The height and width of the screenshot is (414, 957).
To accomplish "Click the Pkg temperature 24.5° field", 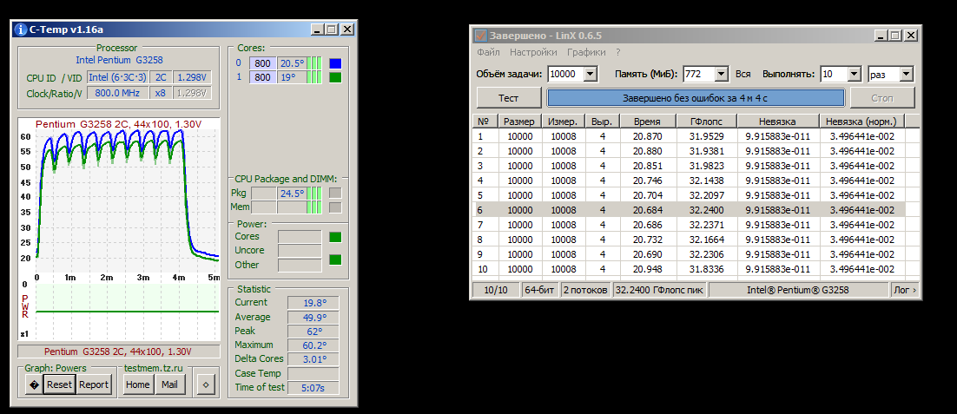I will coord(292,194).
